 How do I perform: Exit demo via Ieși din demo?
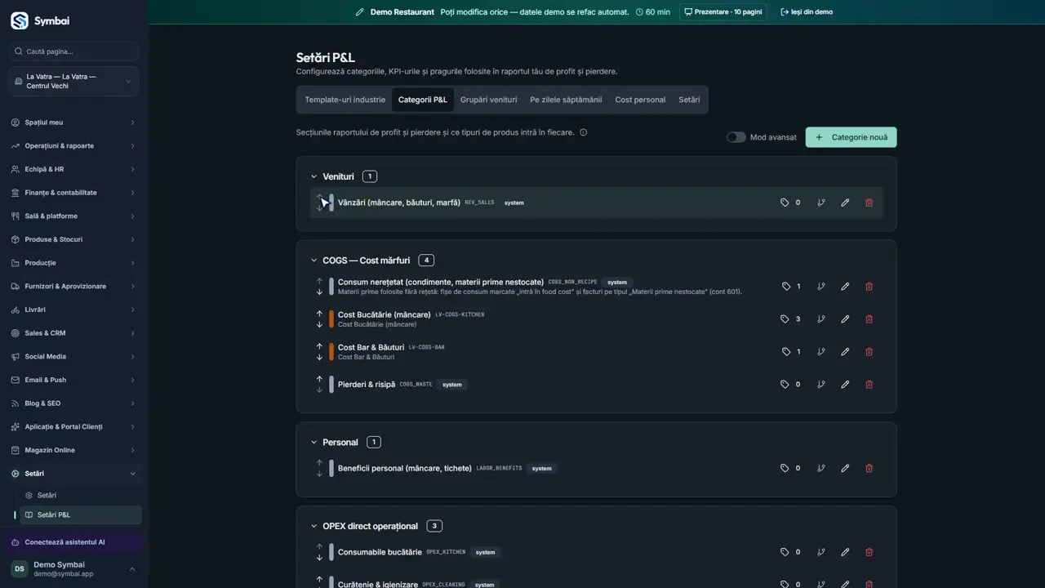coord(807,12)
